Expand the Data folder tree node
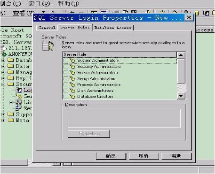The height and width of the screenshot is (174, 215). [x=3, y=66]
